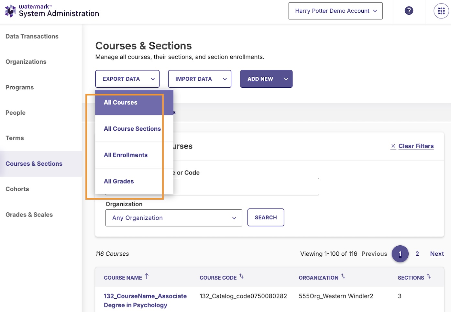Sort by Course Name arrow icon

[x=147, y=276]
